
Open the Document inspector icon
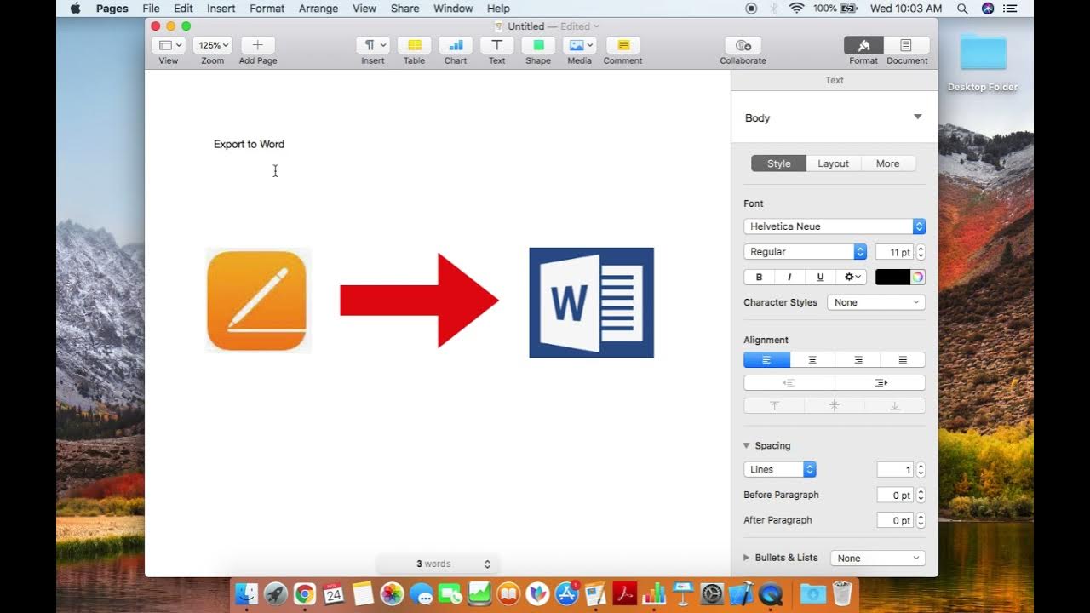coord(906,45)
